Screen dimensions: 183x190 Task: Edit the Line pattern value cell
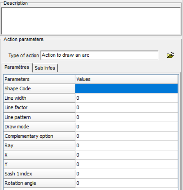(x=127, y=117)
